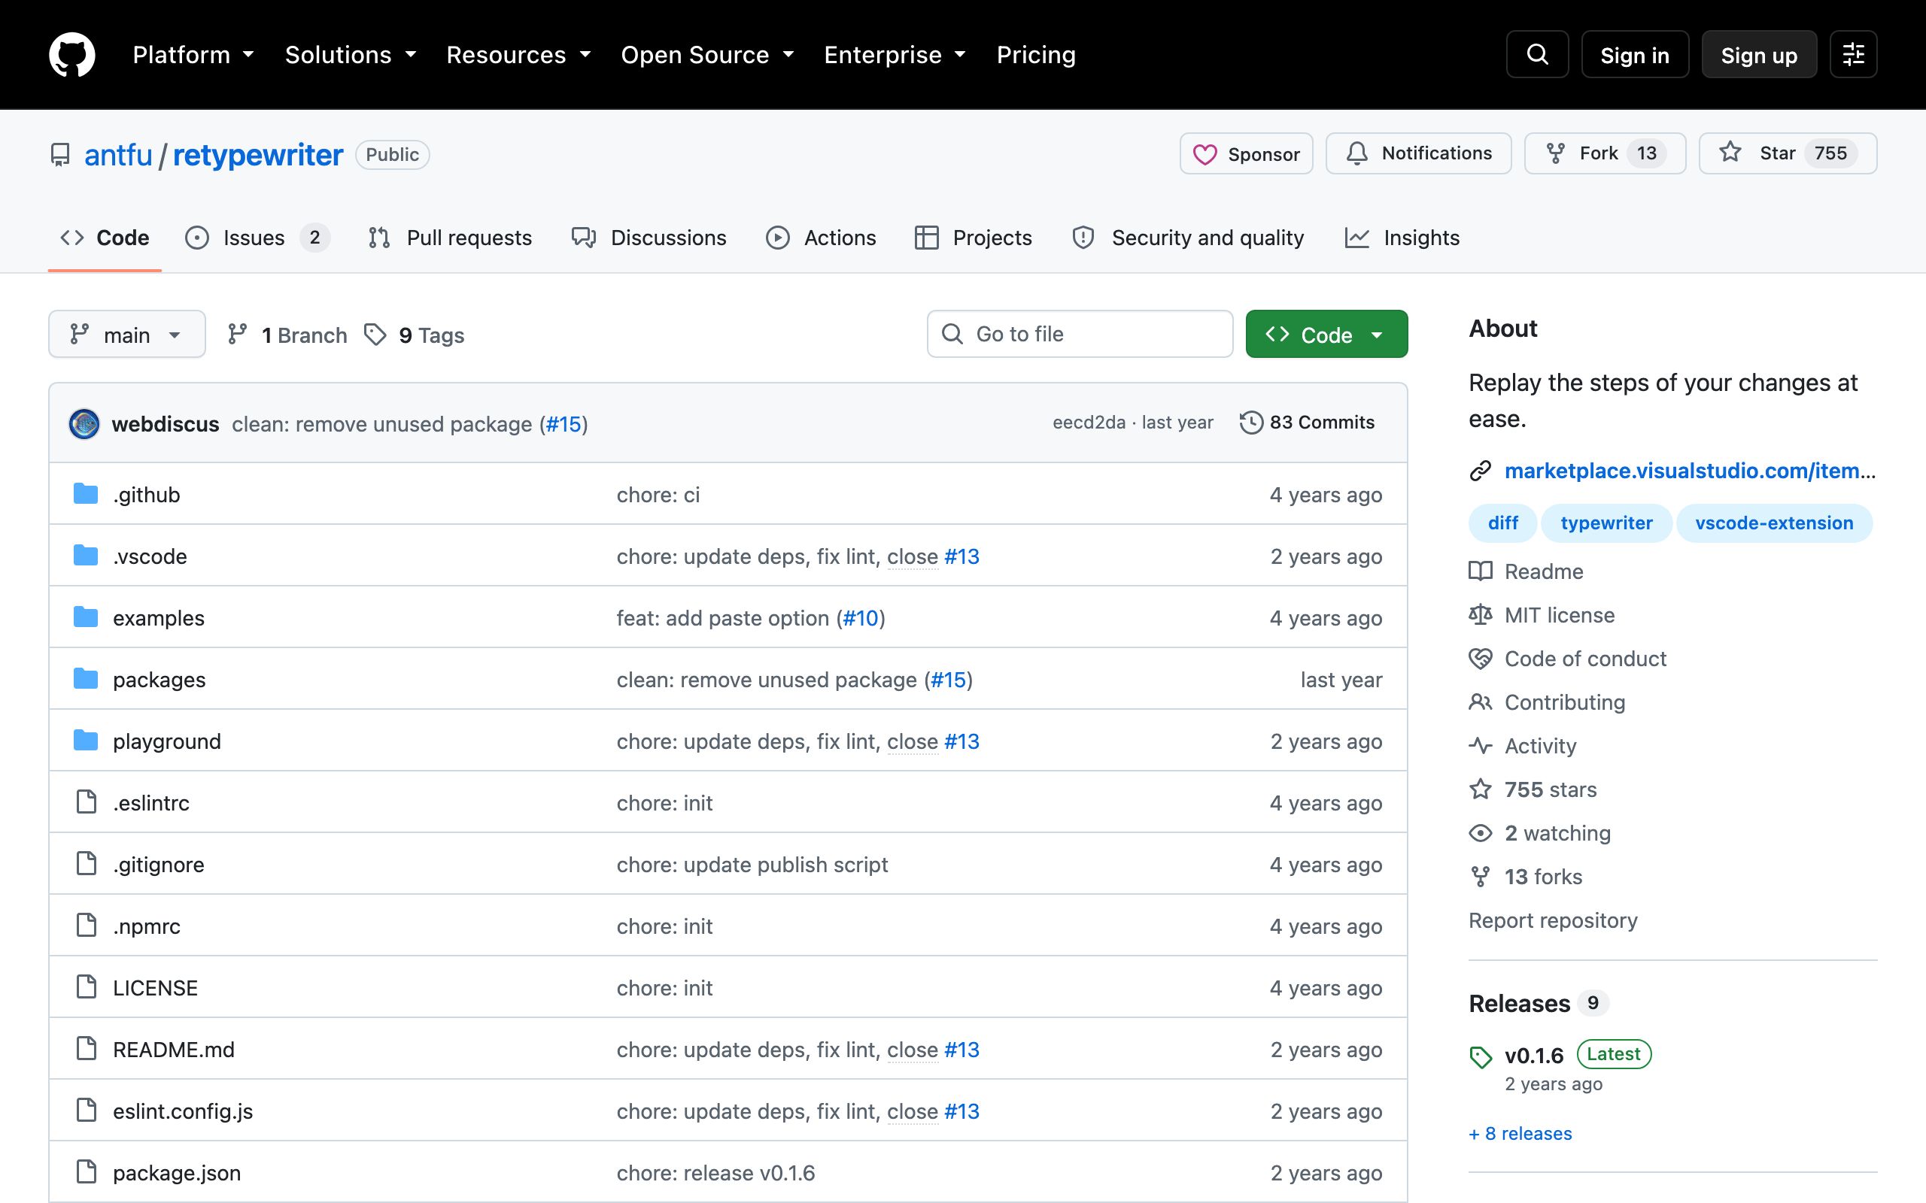This screenshot has width=1926, height=1203.
Task: Switch to the Insights tab
Action: pos(1402,238)
